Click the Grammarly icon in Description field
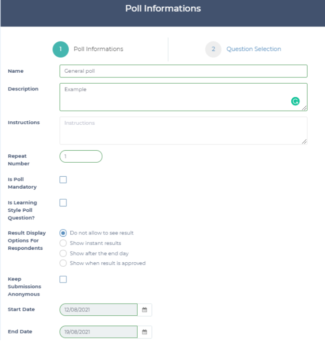This screenshot has width=325, height=360. tap(296, 101)
